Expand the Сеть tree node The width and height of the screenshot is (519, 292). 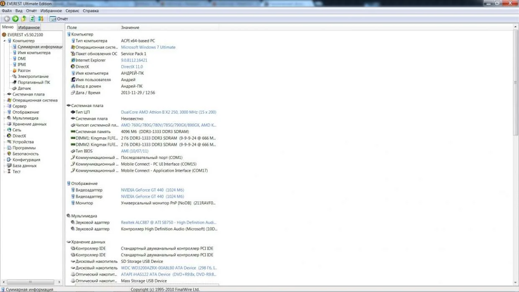coord(5,130)
